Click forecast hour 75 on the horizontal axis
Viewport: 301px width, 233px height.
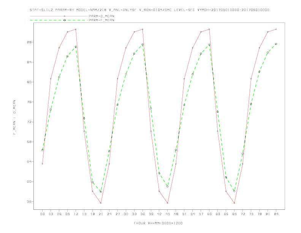[x=251, y=214]
